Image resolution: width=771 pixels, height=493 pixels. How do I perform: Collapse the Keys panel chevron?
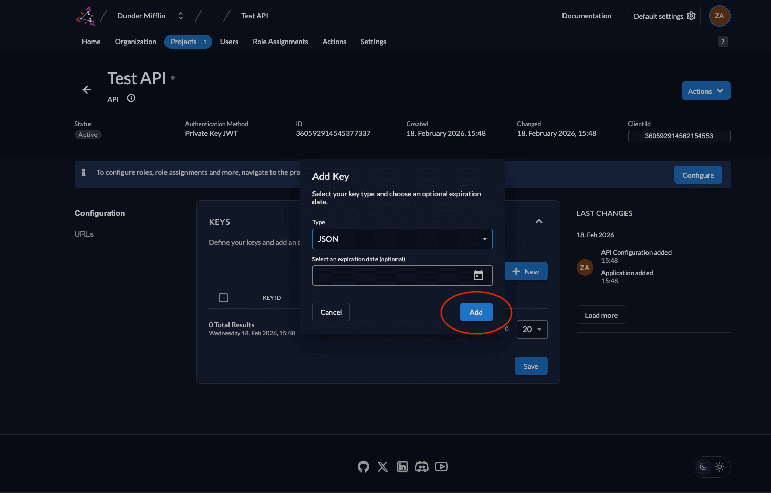539,221
